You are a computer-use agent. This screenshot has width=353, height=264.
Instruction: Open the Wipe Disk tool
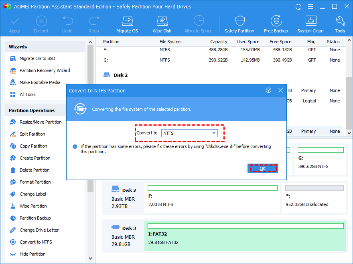[x=162, y=24]
